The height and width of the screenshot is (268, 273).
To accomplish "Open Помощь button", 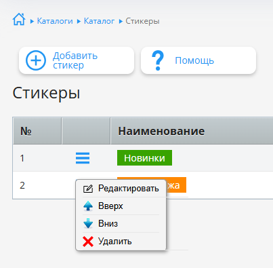I will click(x=198, y=60).
